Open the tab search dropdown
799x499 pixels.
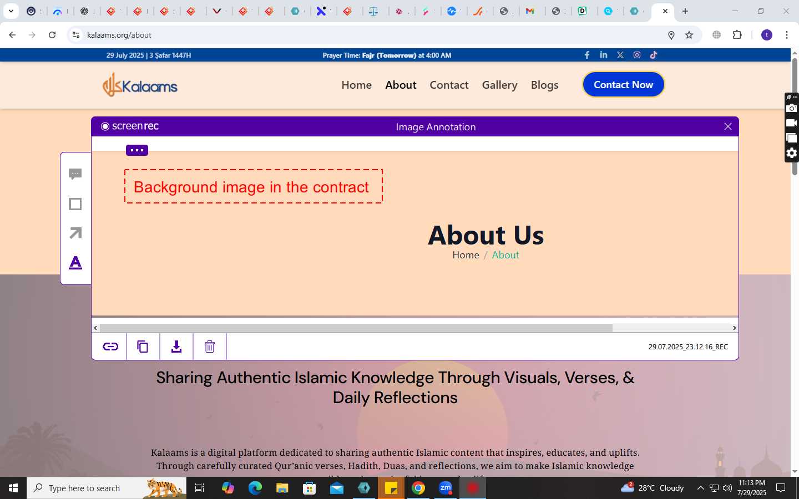pos(11,11)
